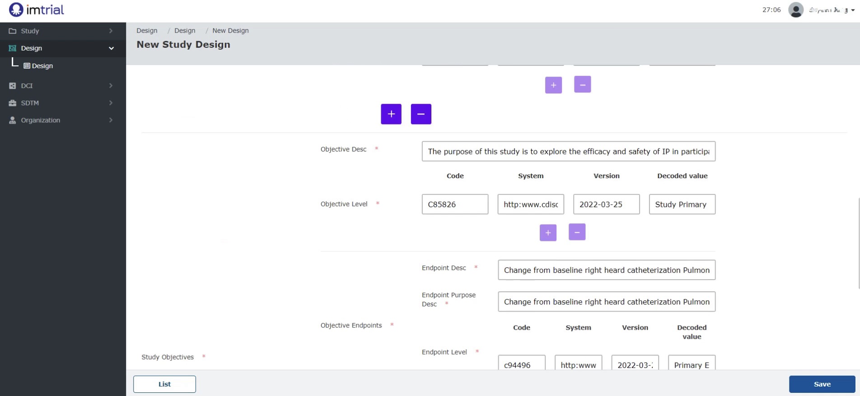Click the Organization person icon
This screenshot has height=396, width=860.
click(x=13, y=120)
